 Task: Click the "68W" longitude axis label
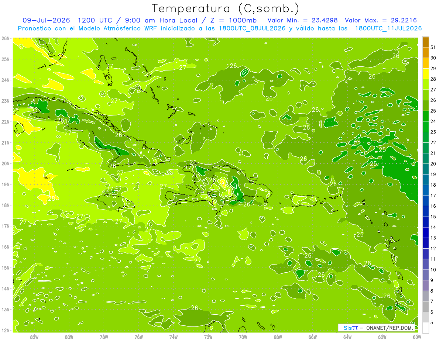(278, 337)
